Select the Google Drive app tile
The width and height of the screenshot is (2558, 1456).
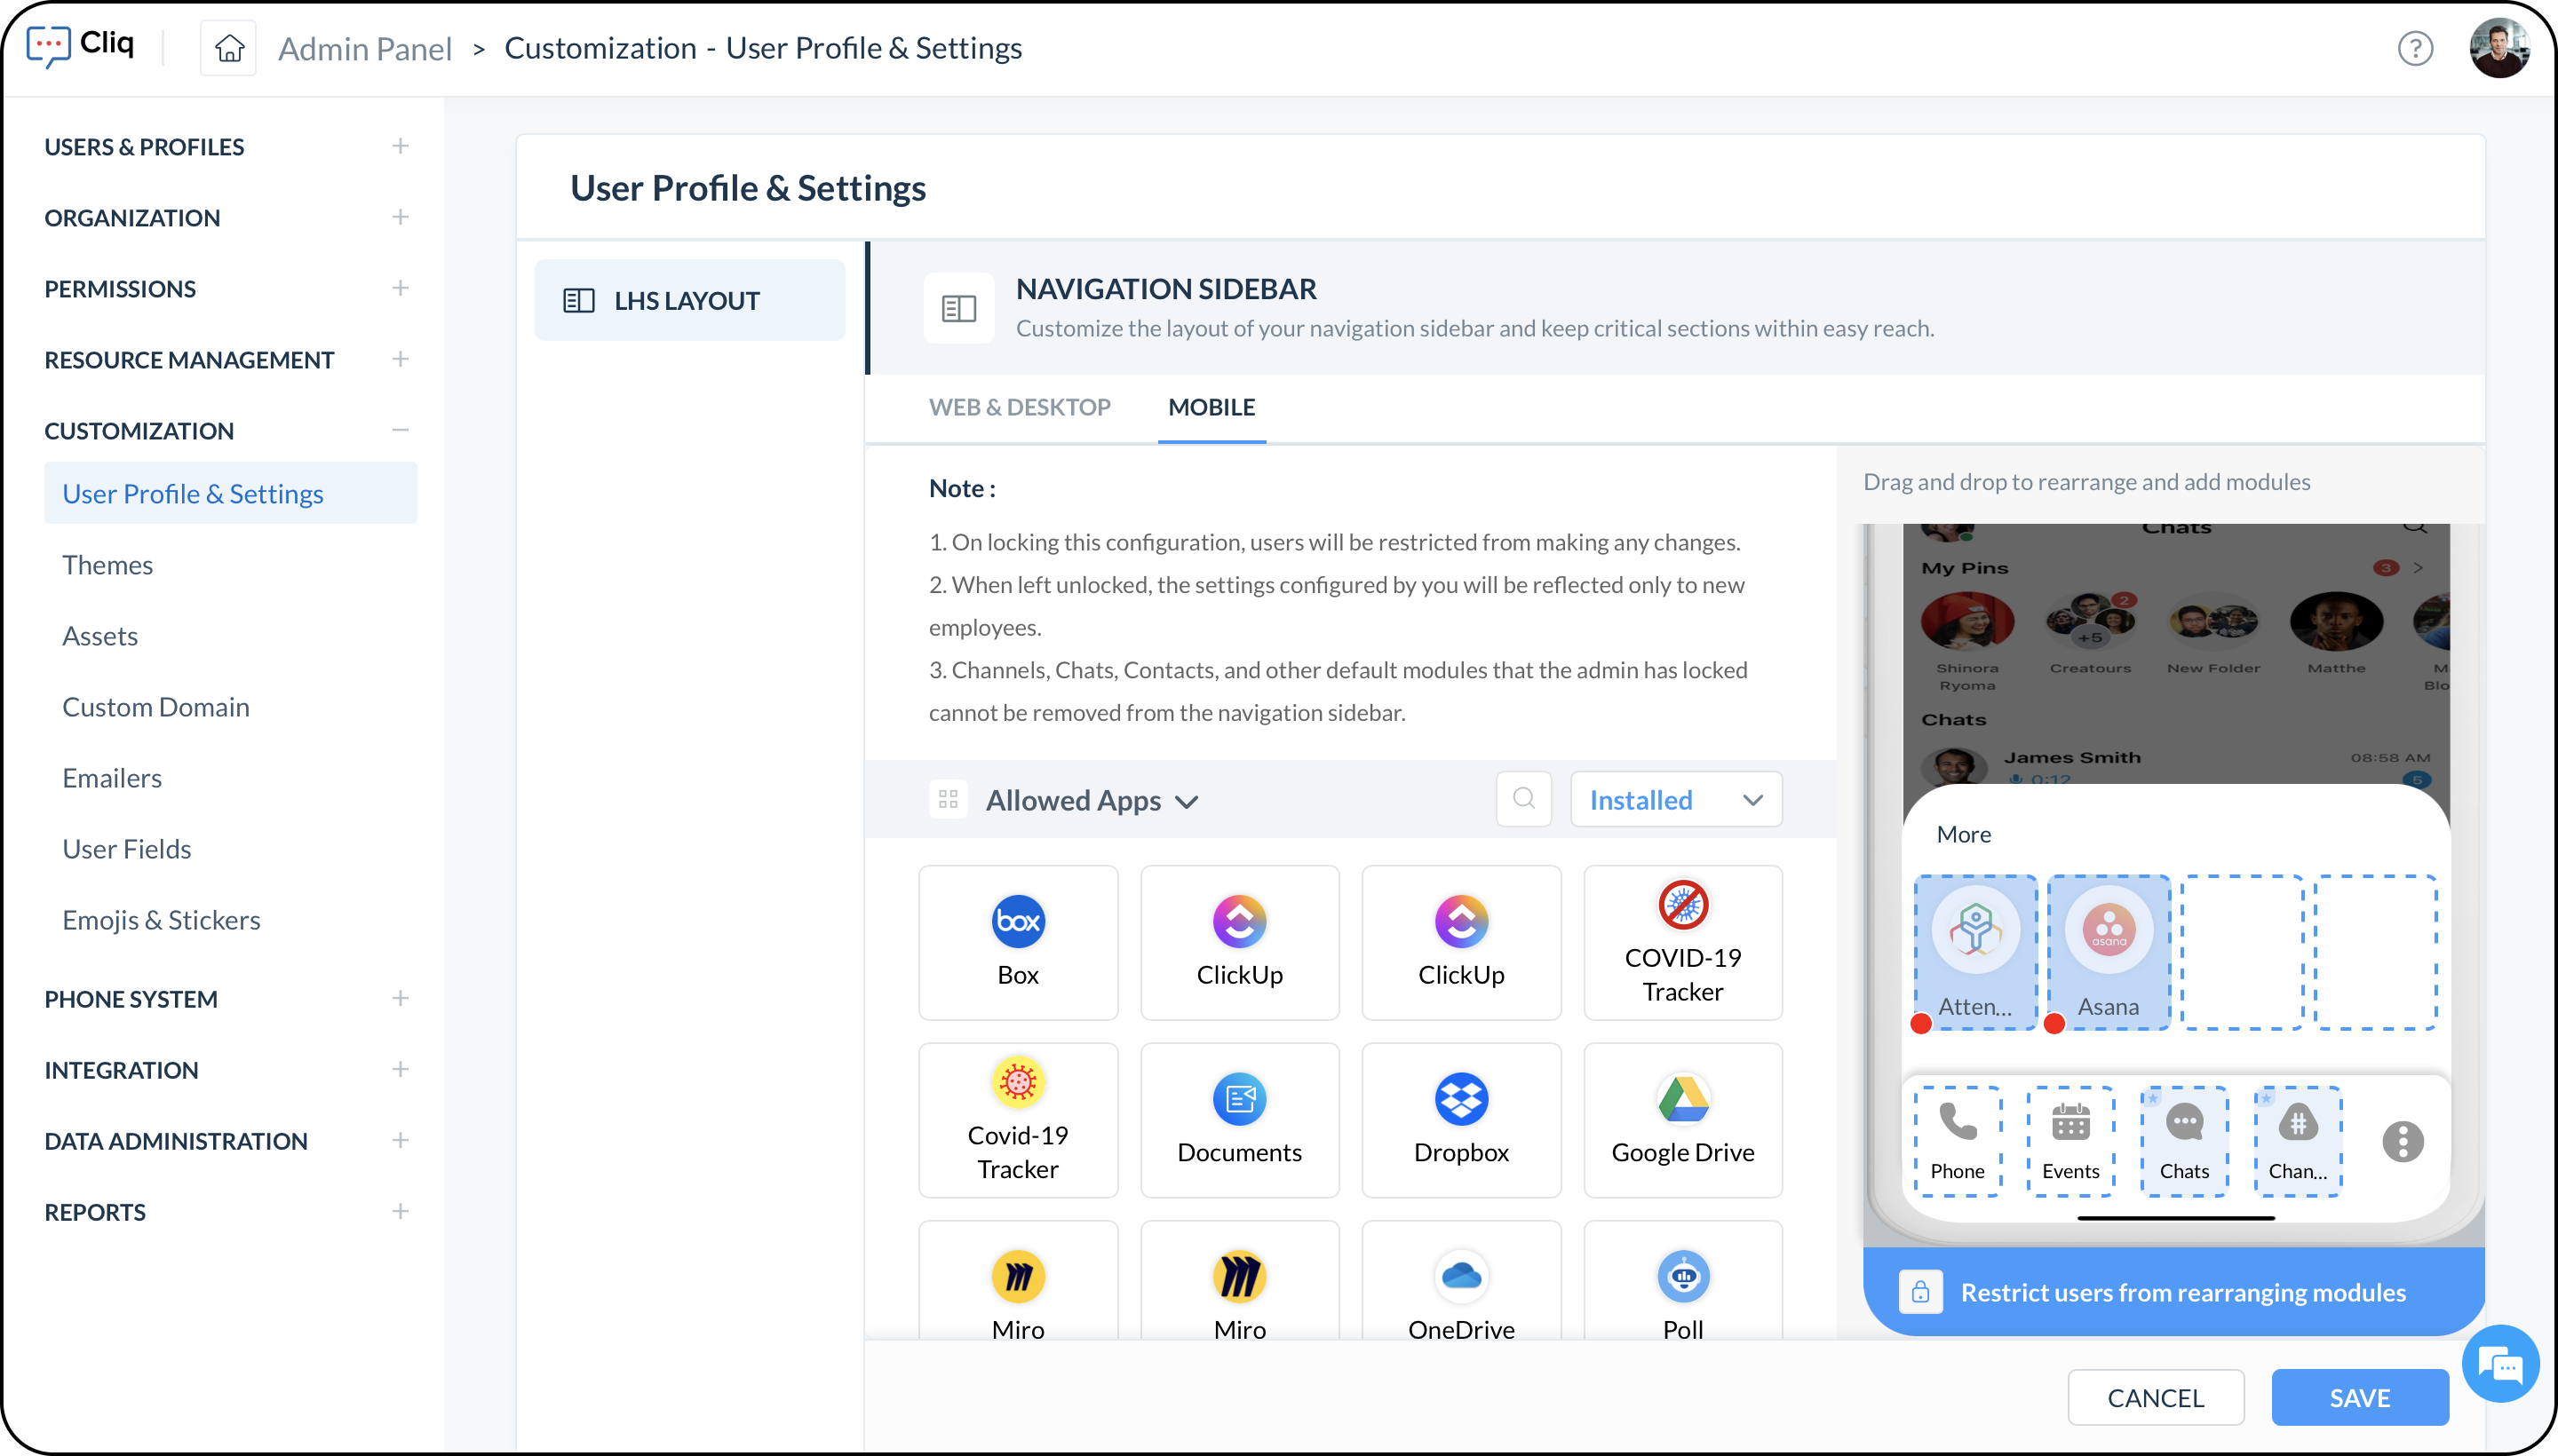[1681, 1119]
